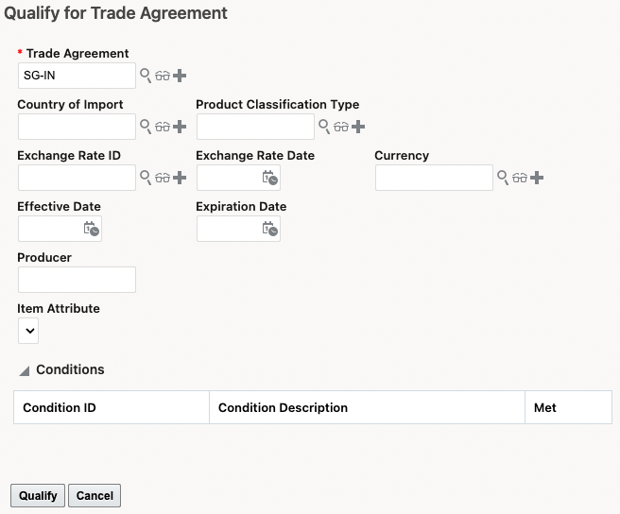Click into the Producer text field
Viewport: 620px width, 514px height.
click(77, 280)
